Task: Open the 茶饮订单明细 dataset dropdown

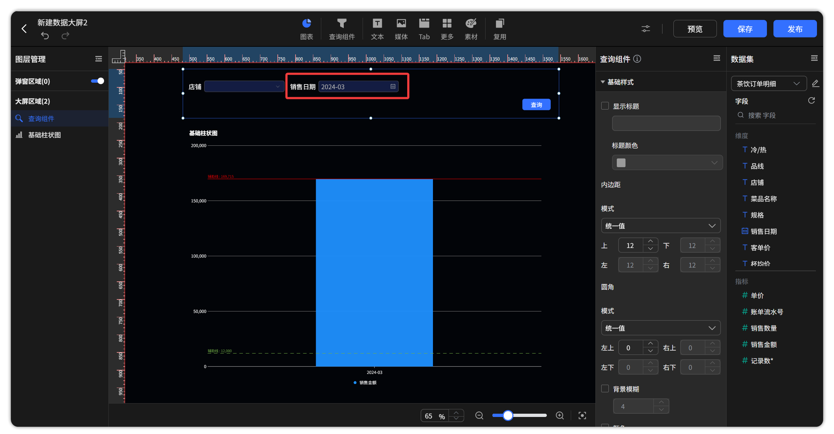Action: pyautogui.click(x=769, y=84)
